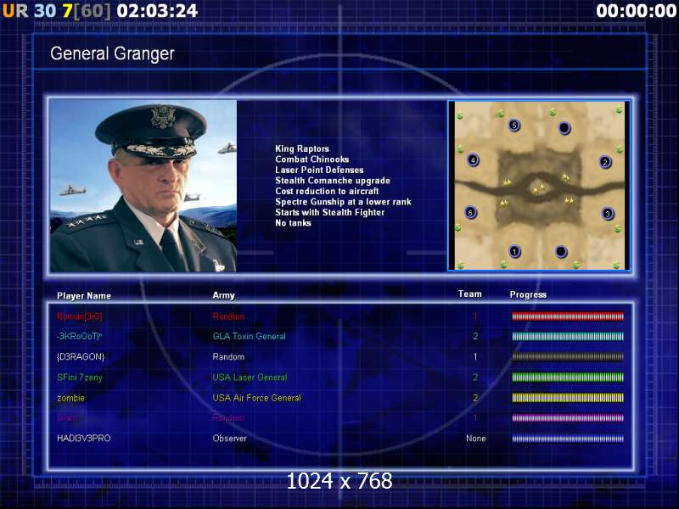Click zombie's yellow progress bar
Image resolution: width=679 pixels, height=509 pixels.
pos(568,397)
